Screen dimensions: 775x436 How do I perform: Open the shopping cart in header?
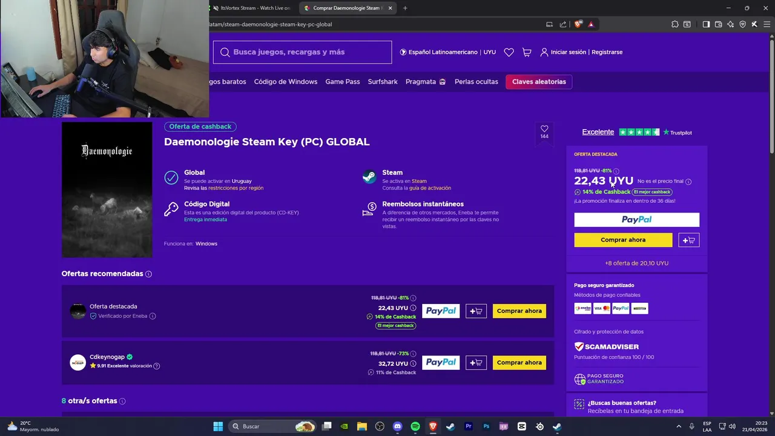(527, 52)
